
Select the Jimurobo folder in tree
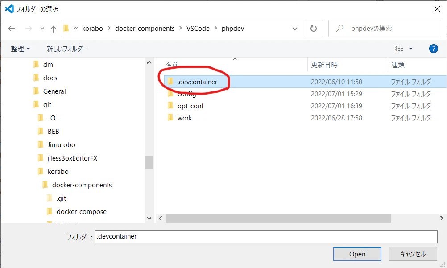pyautogui.click(x=61, y=145)
